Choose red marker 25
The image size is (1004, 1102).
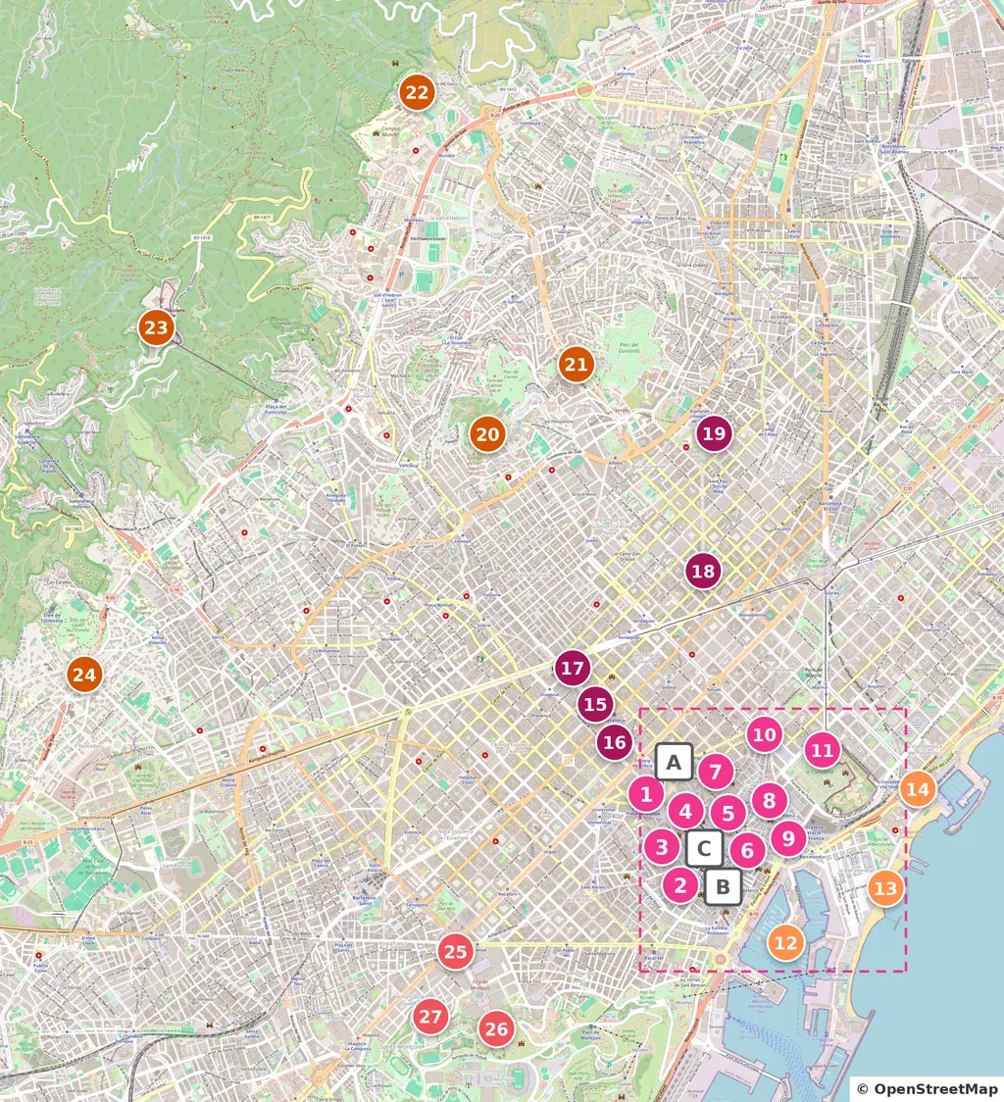(455, 952)
